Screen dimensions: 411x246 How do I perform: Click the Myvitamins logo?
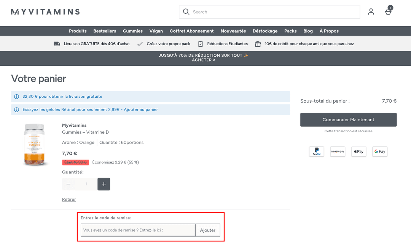pos(45,12)
